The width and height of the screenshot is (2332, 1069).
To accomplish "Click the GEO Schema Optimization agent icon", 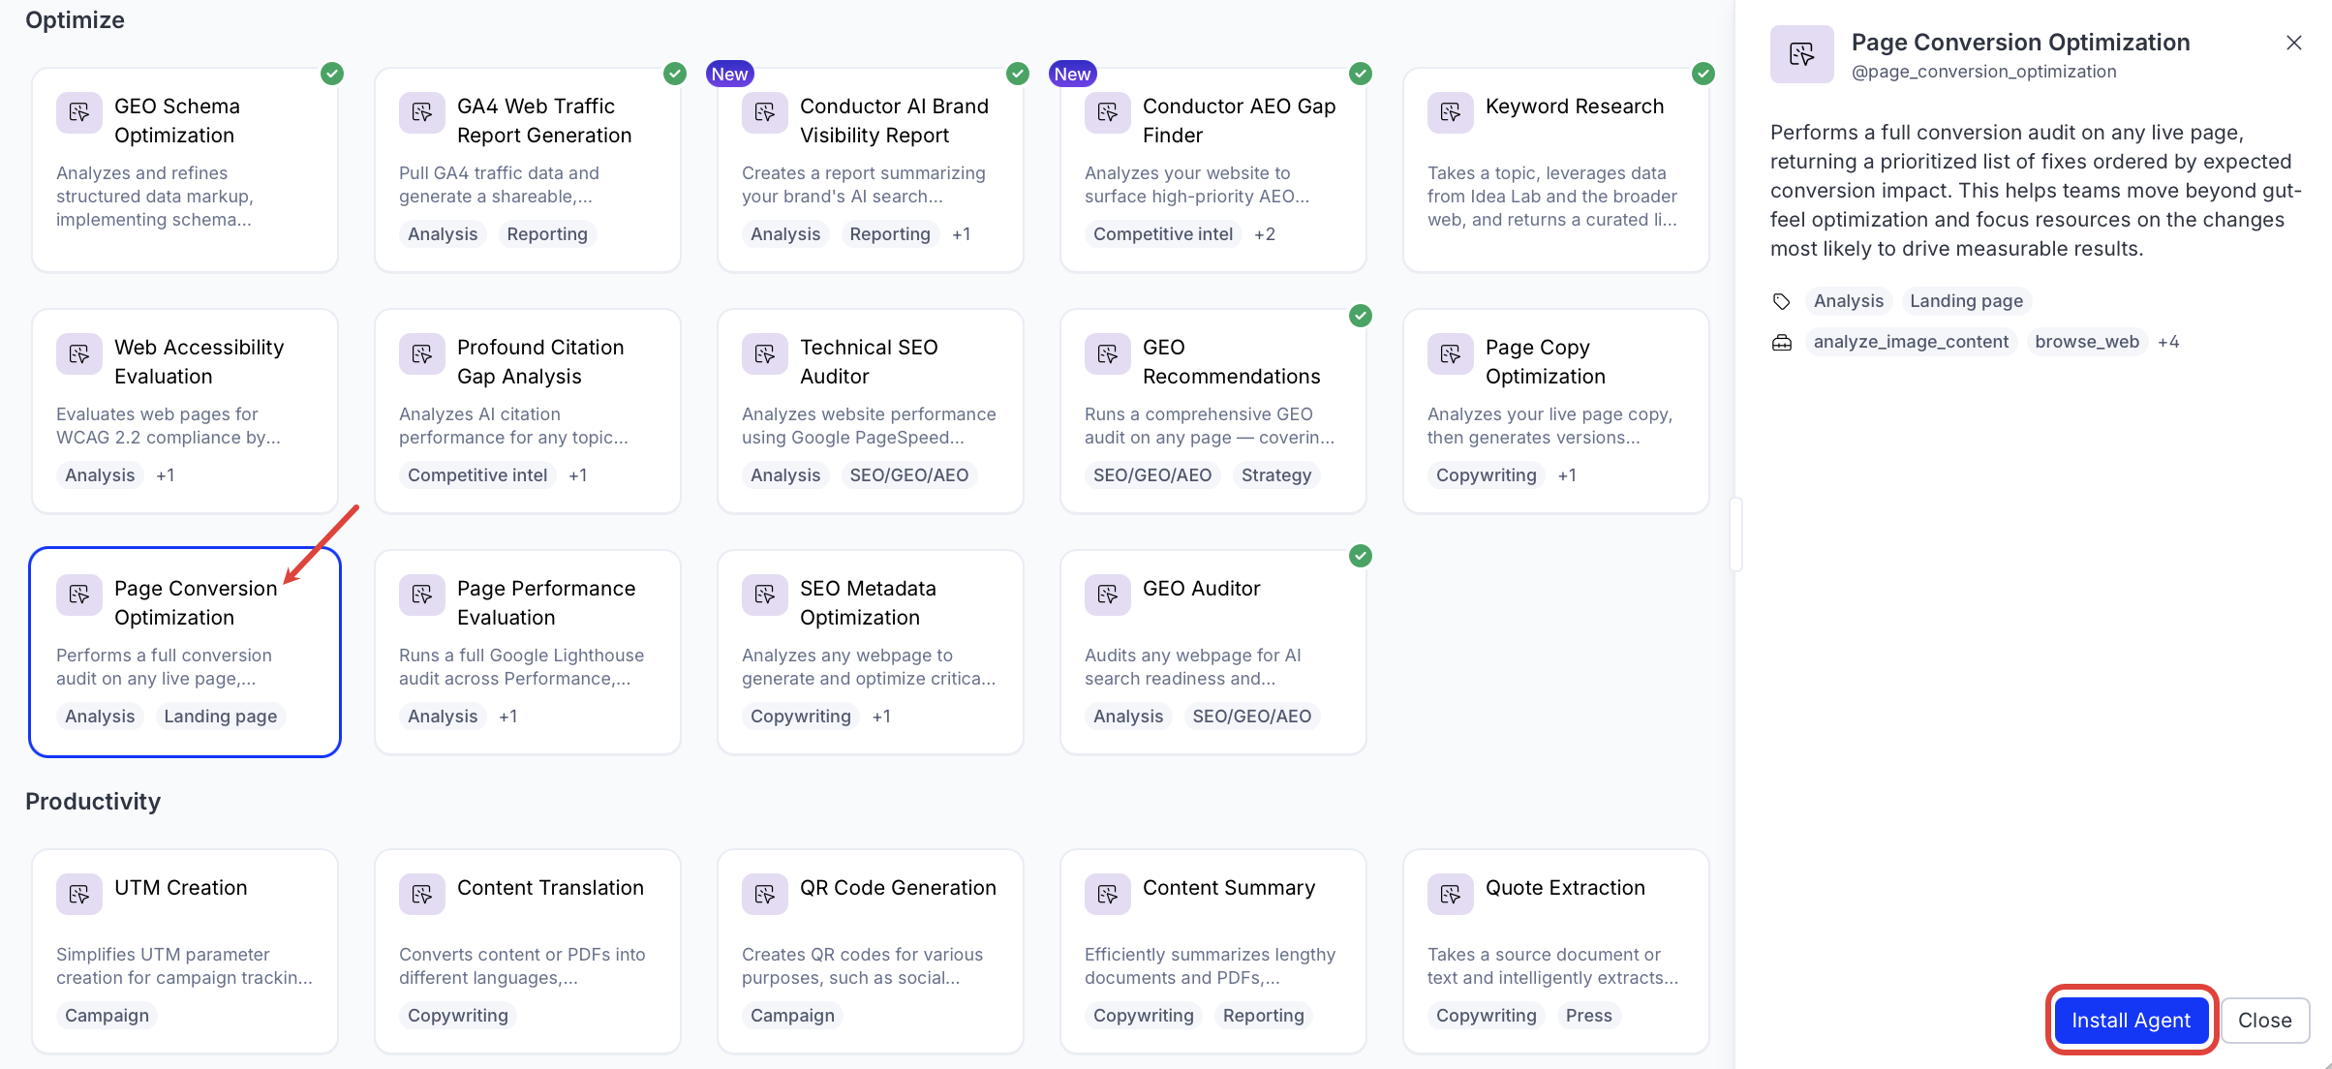I will [79, 112].
